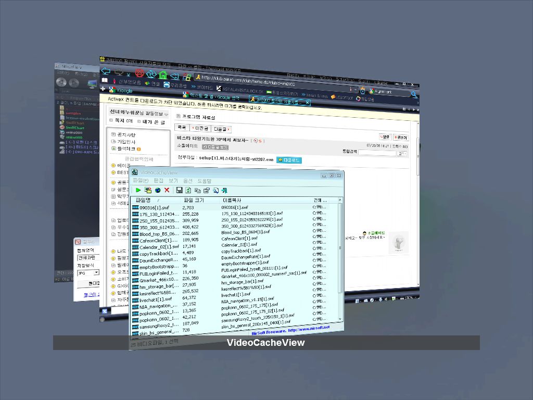Select the CafeonClient[1] row
The height and width of the screenshot is (400, 533).
pyautogui.click(x=230, y=240)
